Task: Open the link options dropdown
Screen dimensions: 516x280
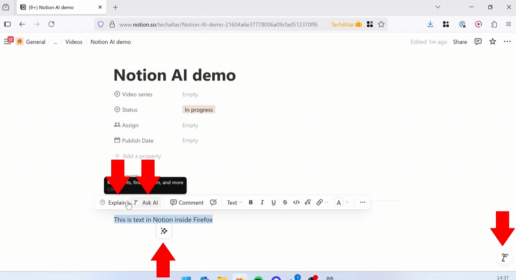Action: pyautogui.click(x=322, y=203)
